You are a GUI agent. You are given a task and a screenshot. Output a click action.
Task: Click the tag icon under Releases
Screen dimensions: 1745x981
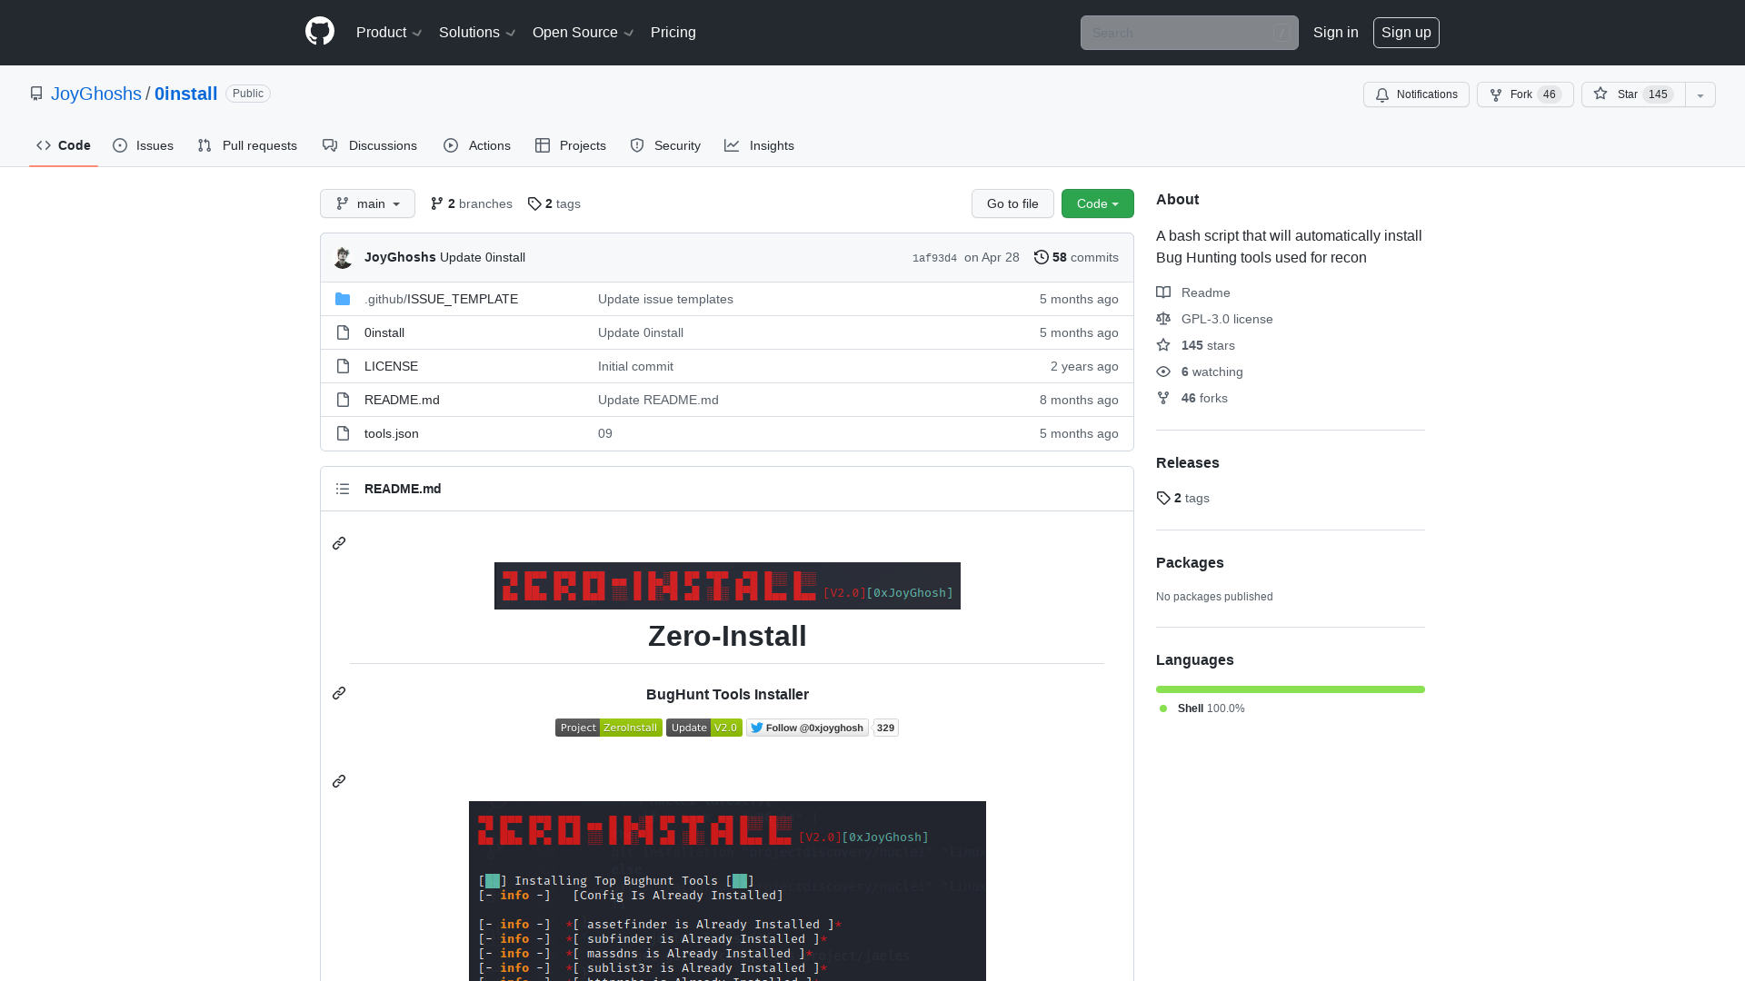click(x=1163, y=498)
